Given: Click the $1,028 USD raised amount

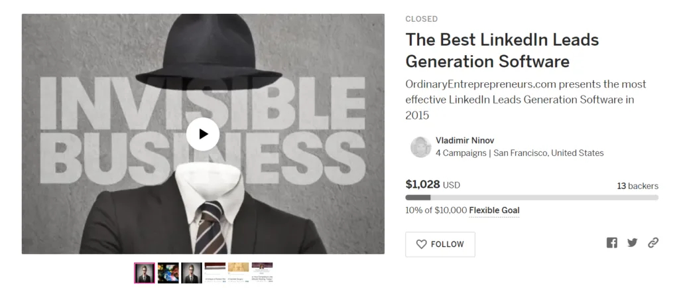Looking at the screenshot, I should [432, 184].
